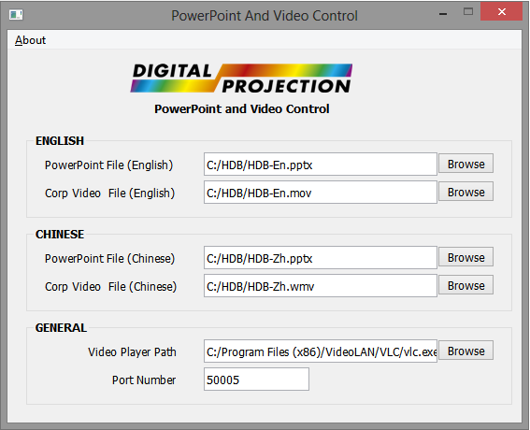Minimize the PowerPoint And Video Control window
This screenshot has width=530, height=430.
(443, 14)
